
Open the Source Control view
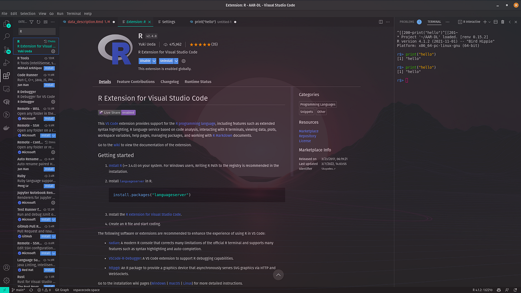click(x=7, y=50)
